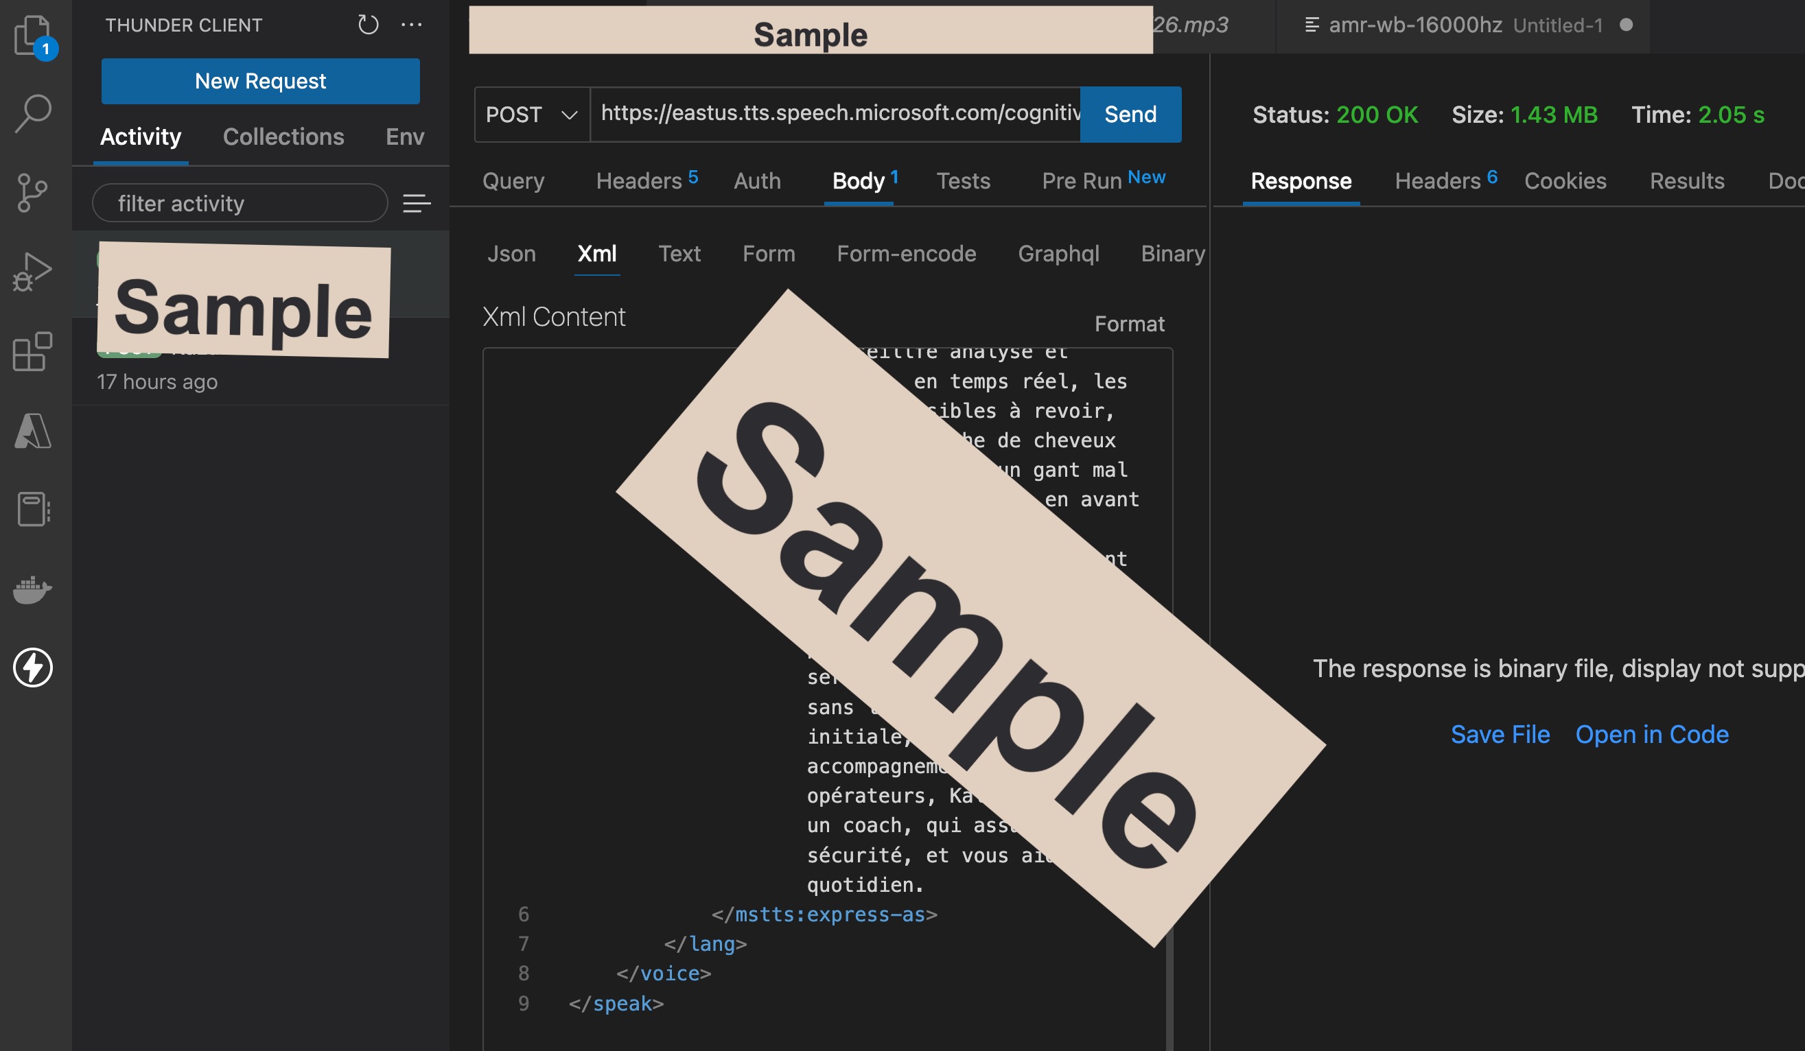The image size is (1805, 1051).
Task: Open the Results tab
Action: click(1686, 180)
